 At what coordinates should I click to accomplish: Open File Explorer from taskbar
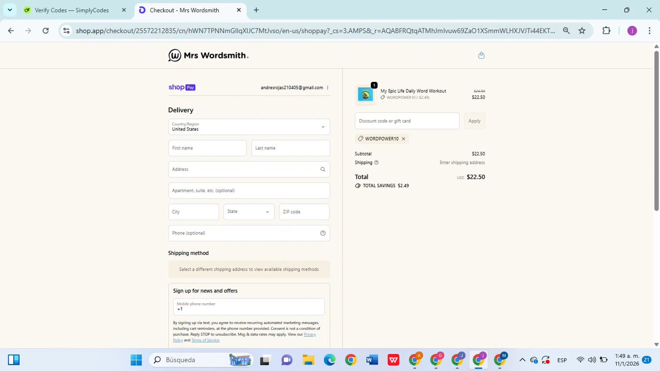(308, 360)
